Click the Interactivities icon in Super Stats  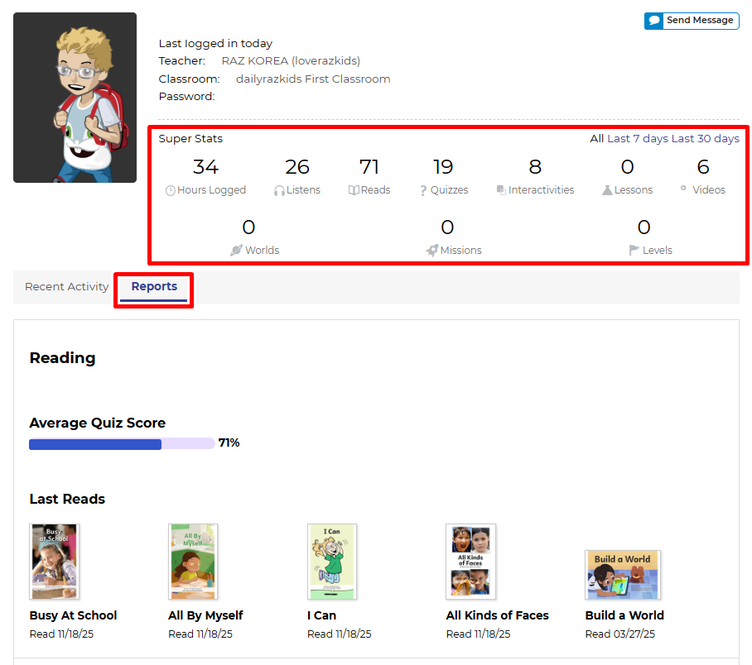tap(501, 190)
